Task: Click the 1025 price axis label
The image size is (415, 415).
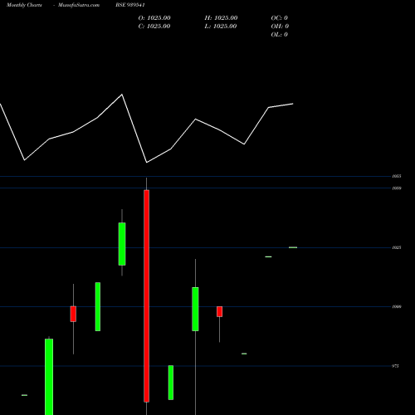Action: coord(397,247)
